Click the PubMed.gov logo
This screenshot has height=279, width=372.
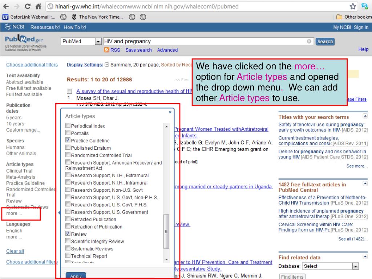coord(24,39)
